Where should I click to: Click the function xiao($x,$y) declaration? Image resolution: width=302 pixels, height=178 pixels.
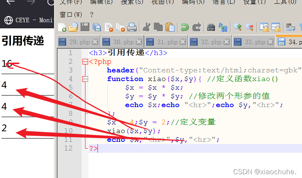(x=154, y=79)
